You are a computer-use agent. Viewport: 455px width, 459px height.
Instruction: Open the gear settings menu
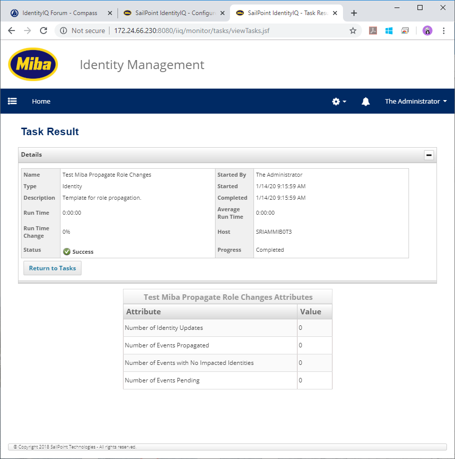point(338,102)
